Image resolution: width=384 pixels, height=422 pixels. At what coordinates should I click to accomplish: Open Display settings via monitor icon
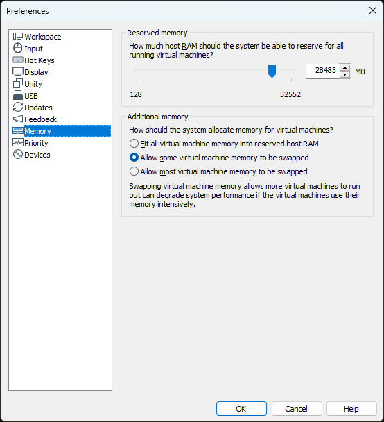click(x=18, y=71)
